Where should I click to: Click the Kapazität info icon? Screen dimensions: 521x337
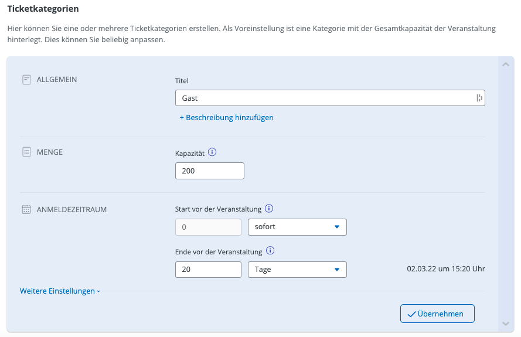tap(212, 152)
